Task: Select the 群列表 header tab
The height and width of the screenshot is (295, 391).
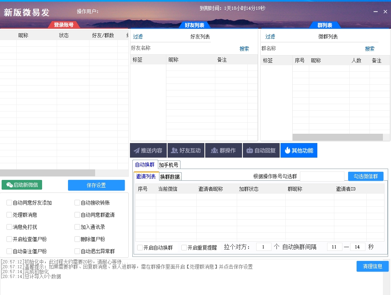Action: pos(325,25)
